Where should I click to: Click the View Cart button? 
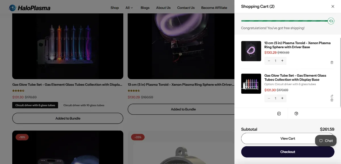tap(288, 138)
